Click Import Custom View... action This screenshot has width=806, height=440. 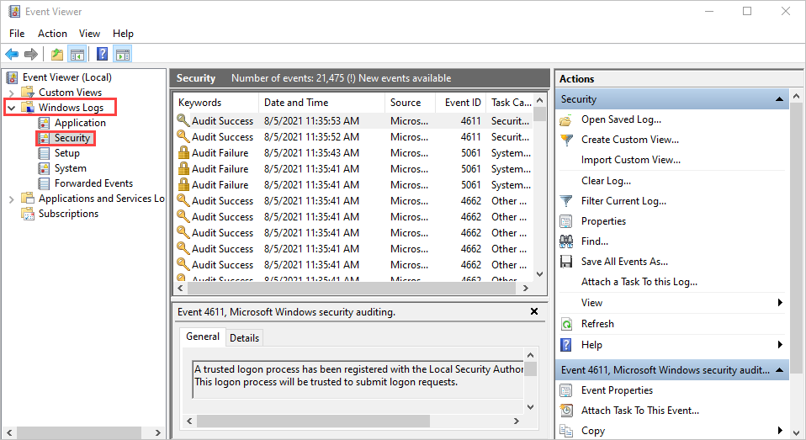tap(631, 160)
